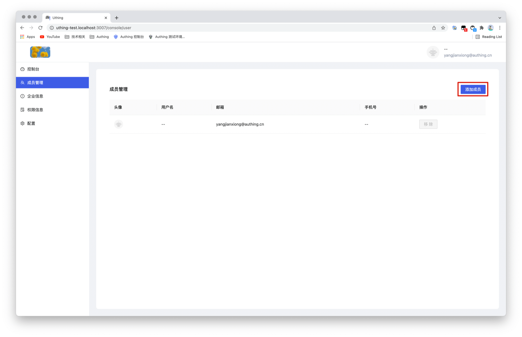
Task: Open 控制台 via its dashboard icon in sidebar
Action: [x=23, y=69]
